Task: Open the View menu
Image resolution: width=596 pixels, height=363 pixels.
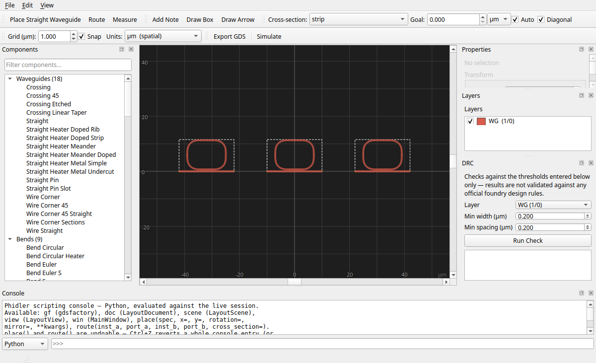Action: 47,5
